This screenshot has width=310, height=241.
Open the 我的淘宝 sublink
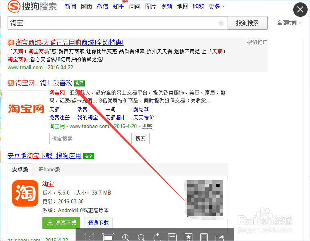click(88, 118)
